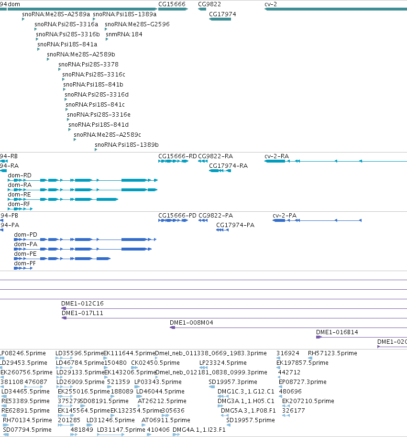Image resolution: width=407 pixels, height=437 pixels.
Task: Select snoRNA:Psi28S-3316d label
Action: [x=97, y=95]
